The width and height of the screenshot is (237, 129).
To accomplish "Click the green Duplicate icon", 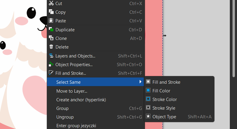I will tap(51, 29).
